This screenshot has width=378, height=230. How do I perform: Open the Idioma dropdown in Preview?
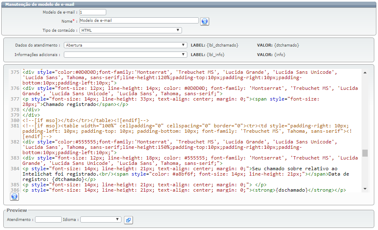tap(101, 219)
